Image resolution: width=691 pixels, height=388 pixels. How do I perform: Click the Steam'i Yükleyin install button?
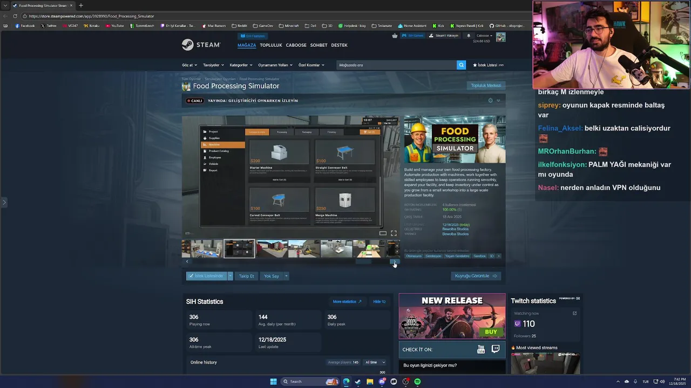point(444,36)
